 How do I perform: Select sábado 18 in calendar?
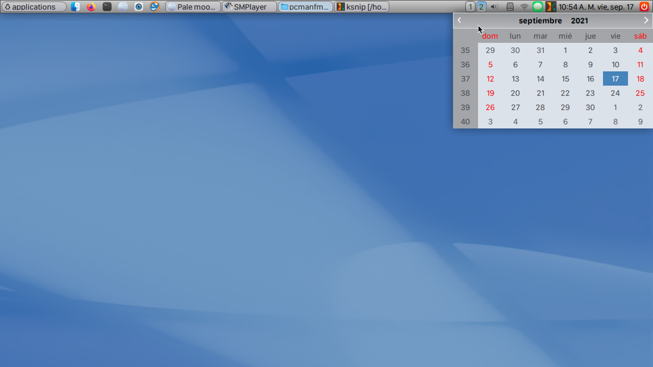point(640,78)
